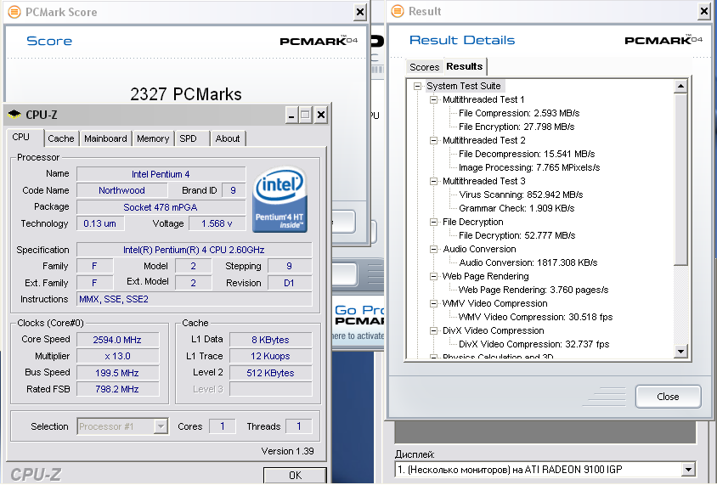Click the results tree scroll-down arrow
This screenshot has height=485, width=717.
tap(680, 351)
